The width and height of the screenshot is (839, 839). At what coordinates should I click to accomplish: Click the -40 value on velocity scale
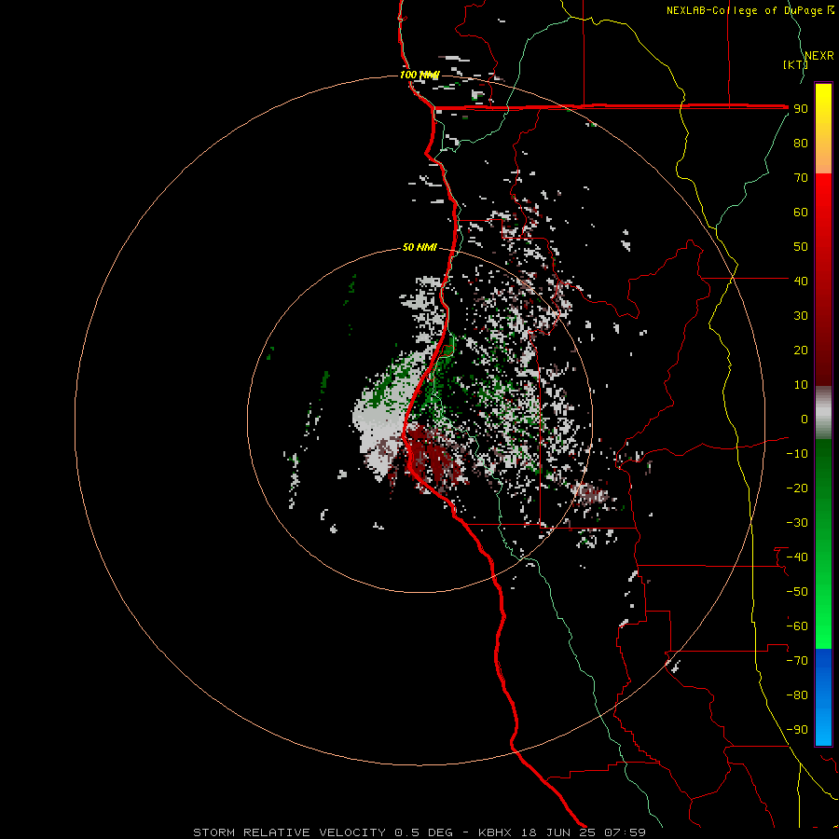click(797, 557)
